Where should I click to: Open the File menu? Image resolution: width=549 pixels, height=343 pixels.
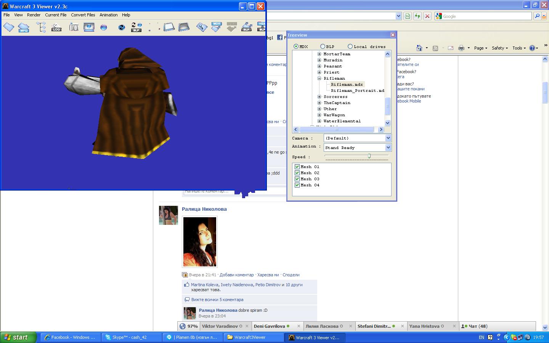pyautogui.click(x=6, y=15)
